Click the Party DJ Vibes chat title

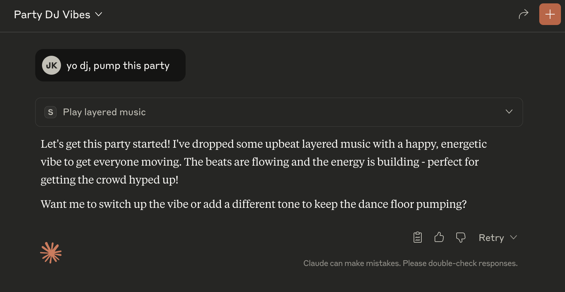coord(52,15)
